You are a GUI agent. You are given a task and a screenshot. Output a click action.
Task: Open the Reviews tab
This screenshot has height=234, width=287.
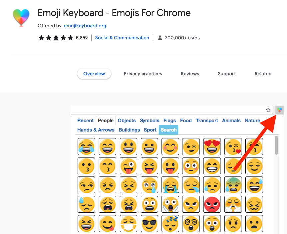click(x=190, y=74)
